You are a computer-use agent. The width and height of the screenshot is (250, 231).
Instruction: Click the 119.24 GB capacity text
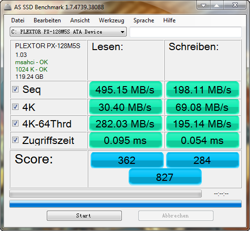click(29, 77)
